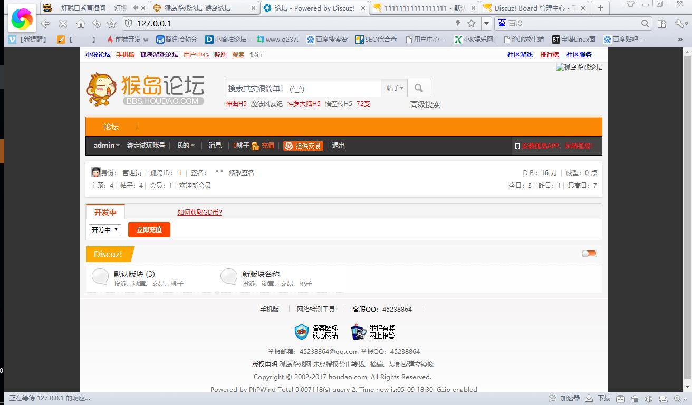Switch to Discuz! Board 管理中心 tab
The height and width of the screenshot is (405, 692).
point(534,8)
